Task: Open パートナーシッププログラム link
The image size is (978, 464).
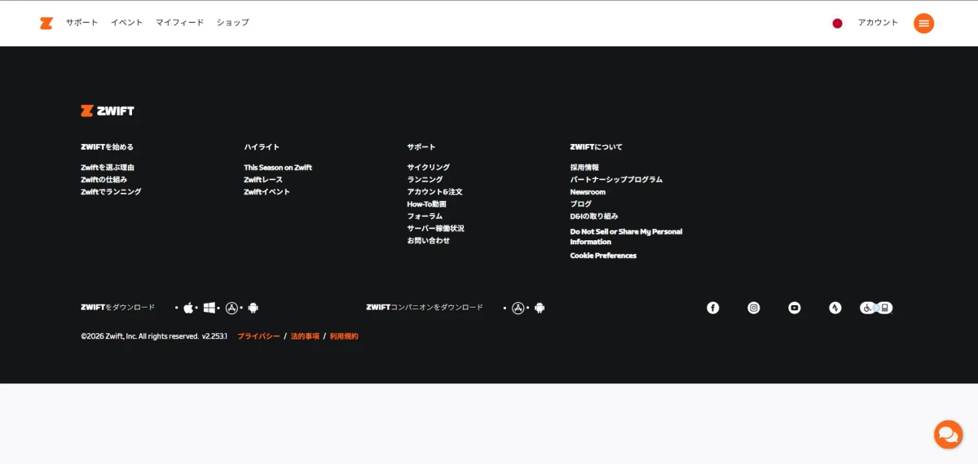Action: point(616,180)
